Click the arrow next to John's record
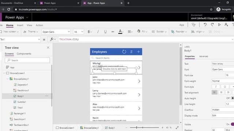 pyautogui.click(x=139, y=81)
